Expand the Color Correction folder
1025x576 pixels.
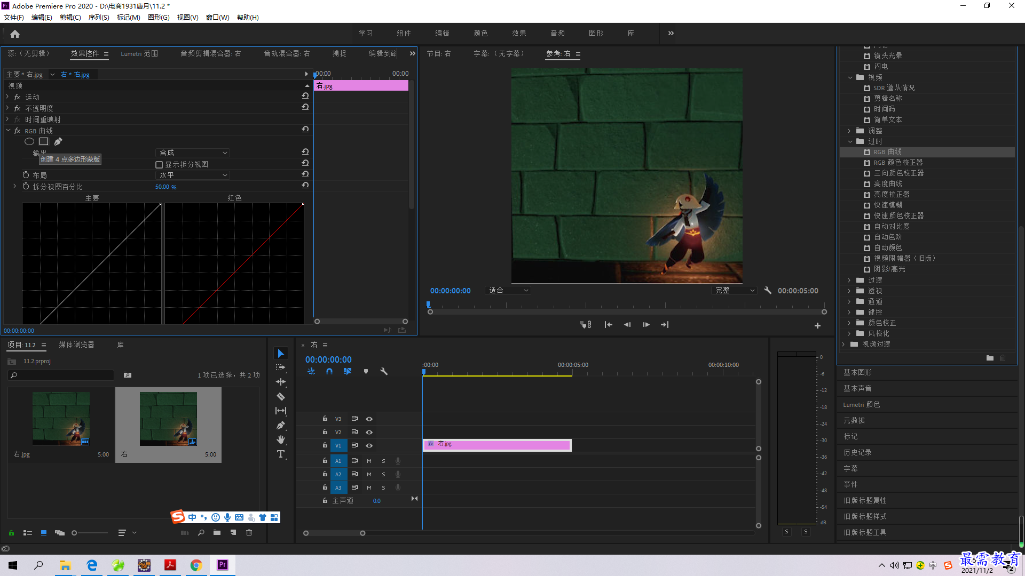click(849, 323)
